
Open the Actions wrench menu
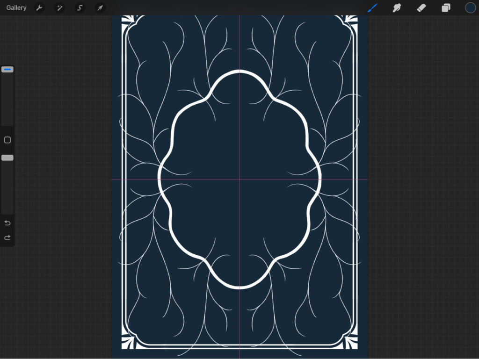pos(40,8)
